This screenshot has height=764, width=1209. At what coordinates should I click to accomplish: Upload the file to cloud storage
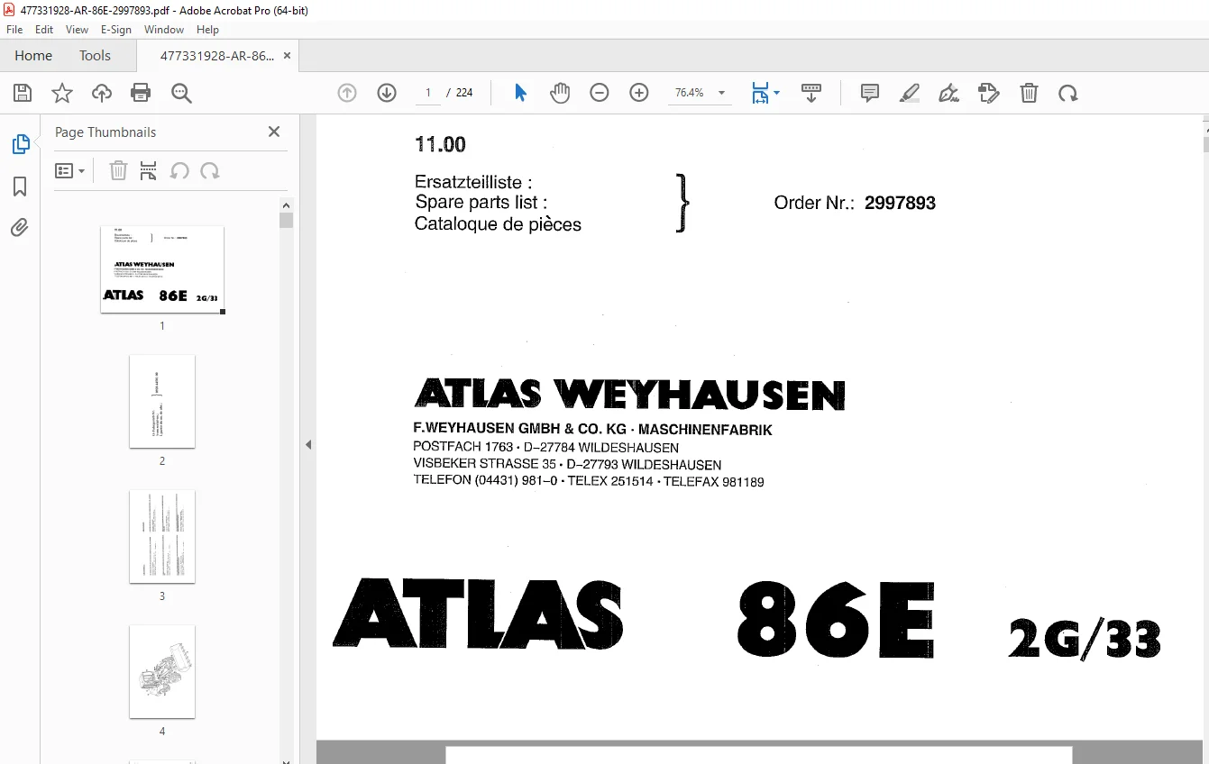[102, 93]
